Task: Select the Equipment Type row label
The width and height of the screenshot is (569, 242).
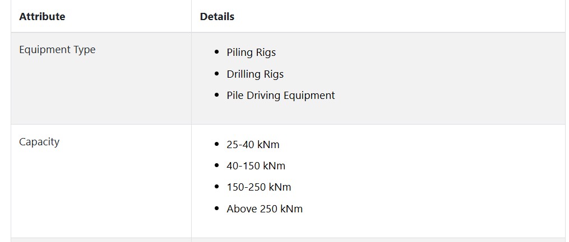Action: (57, 50)
